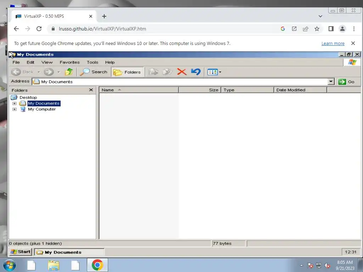Show hidden tray icons arrow
Image resolution: width=363 pixels, height=272 pixels.
(x=301, y=265)
